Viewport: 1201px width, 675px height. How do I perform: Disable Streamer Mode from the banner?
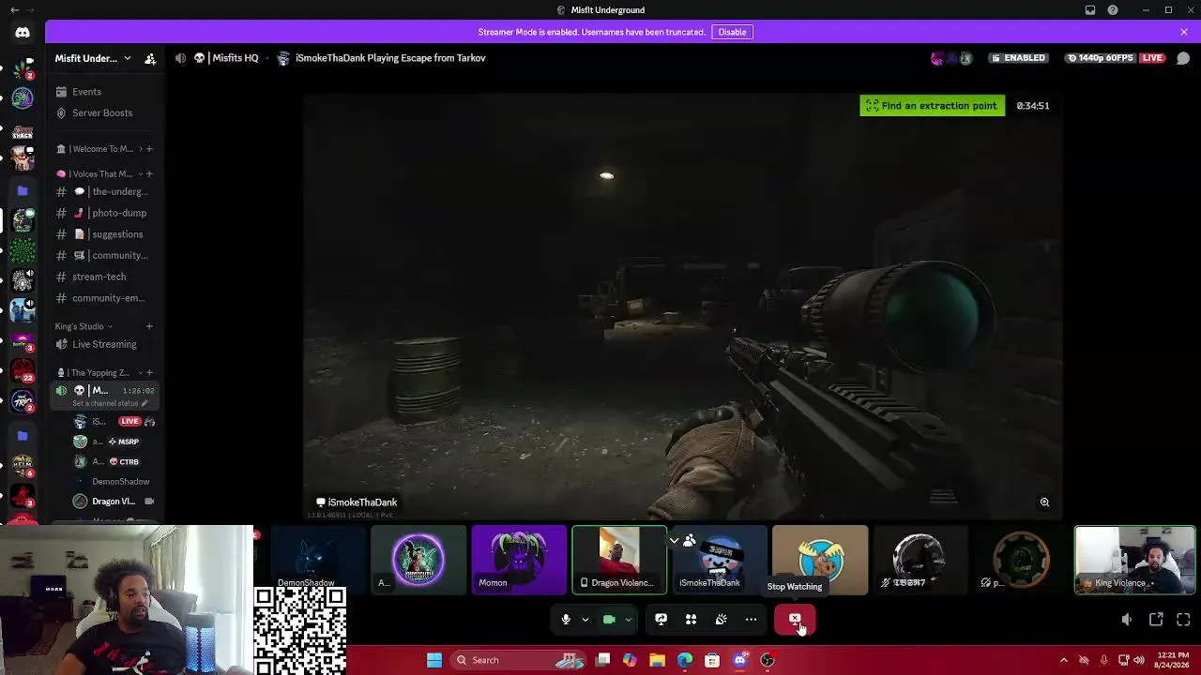click(732, 32)
